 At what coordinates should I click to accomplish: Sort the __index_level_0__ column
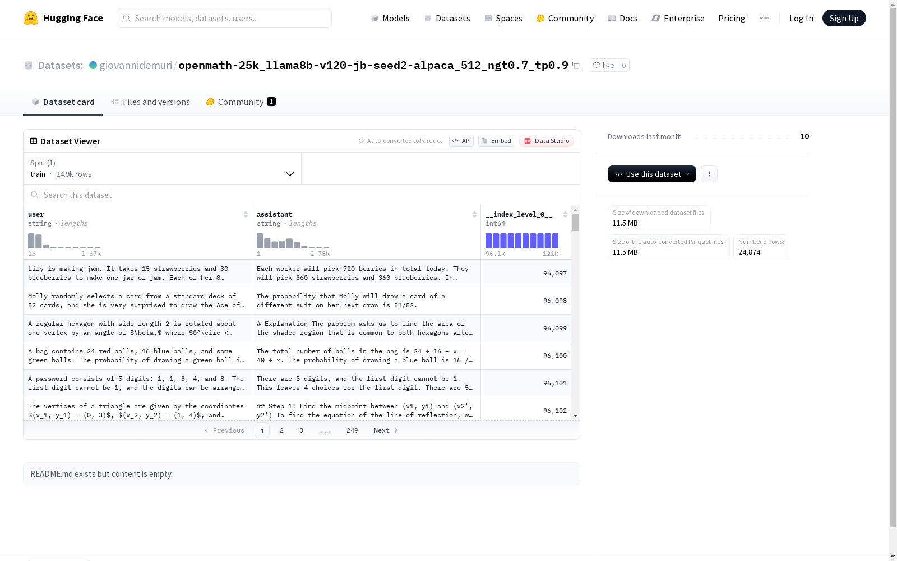click(x=565, y=214)
